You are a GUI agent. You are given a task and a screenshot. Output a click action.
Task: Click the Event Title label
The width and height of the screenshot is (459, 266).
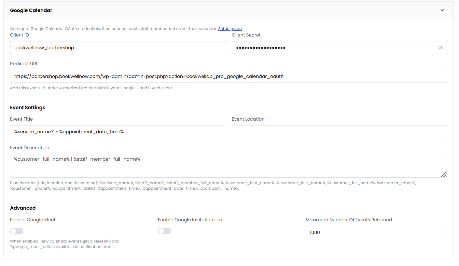21,119
